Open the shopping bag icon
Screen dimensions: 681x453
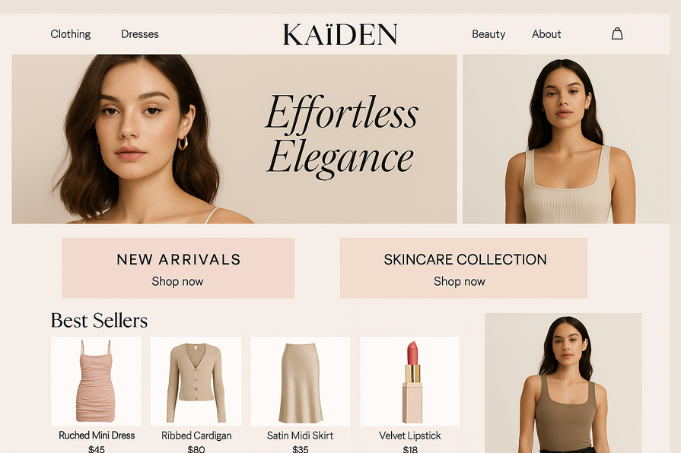point(617,34)
